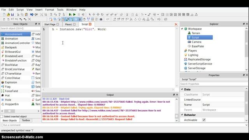The image size is (249, 140).
Task: Click the Reset rewind icon
Action: click(x=83, y=15)
